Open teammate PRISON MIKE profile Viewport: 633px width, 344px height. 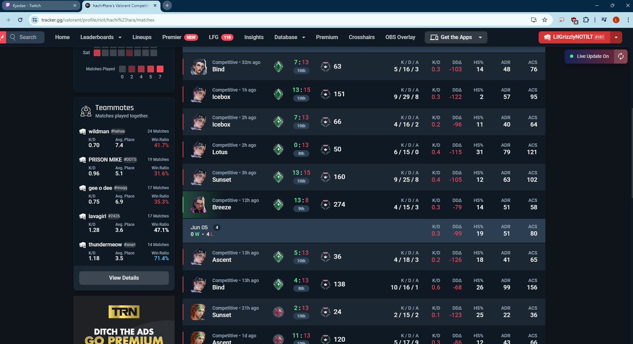pos(105,160)
